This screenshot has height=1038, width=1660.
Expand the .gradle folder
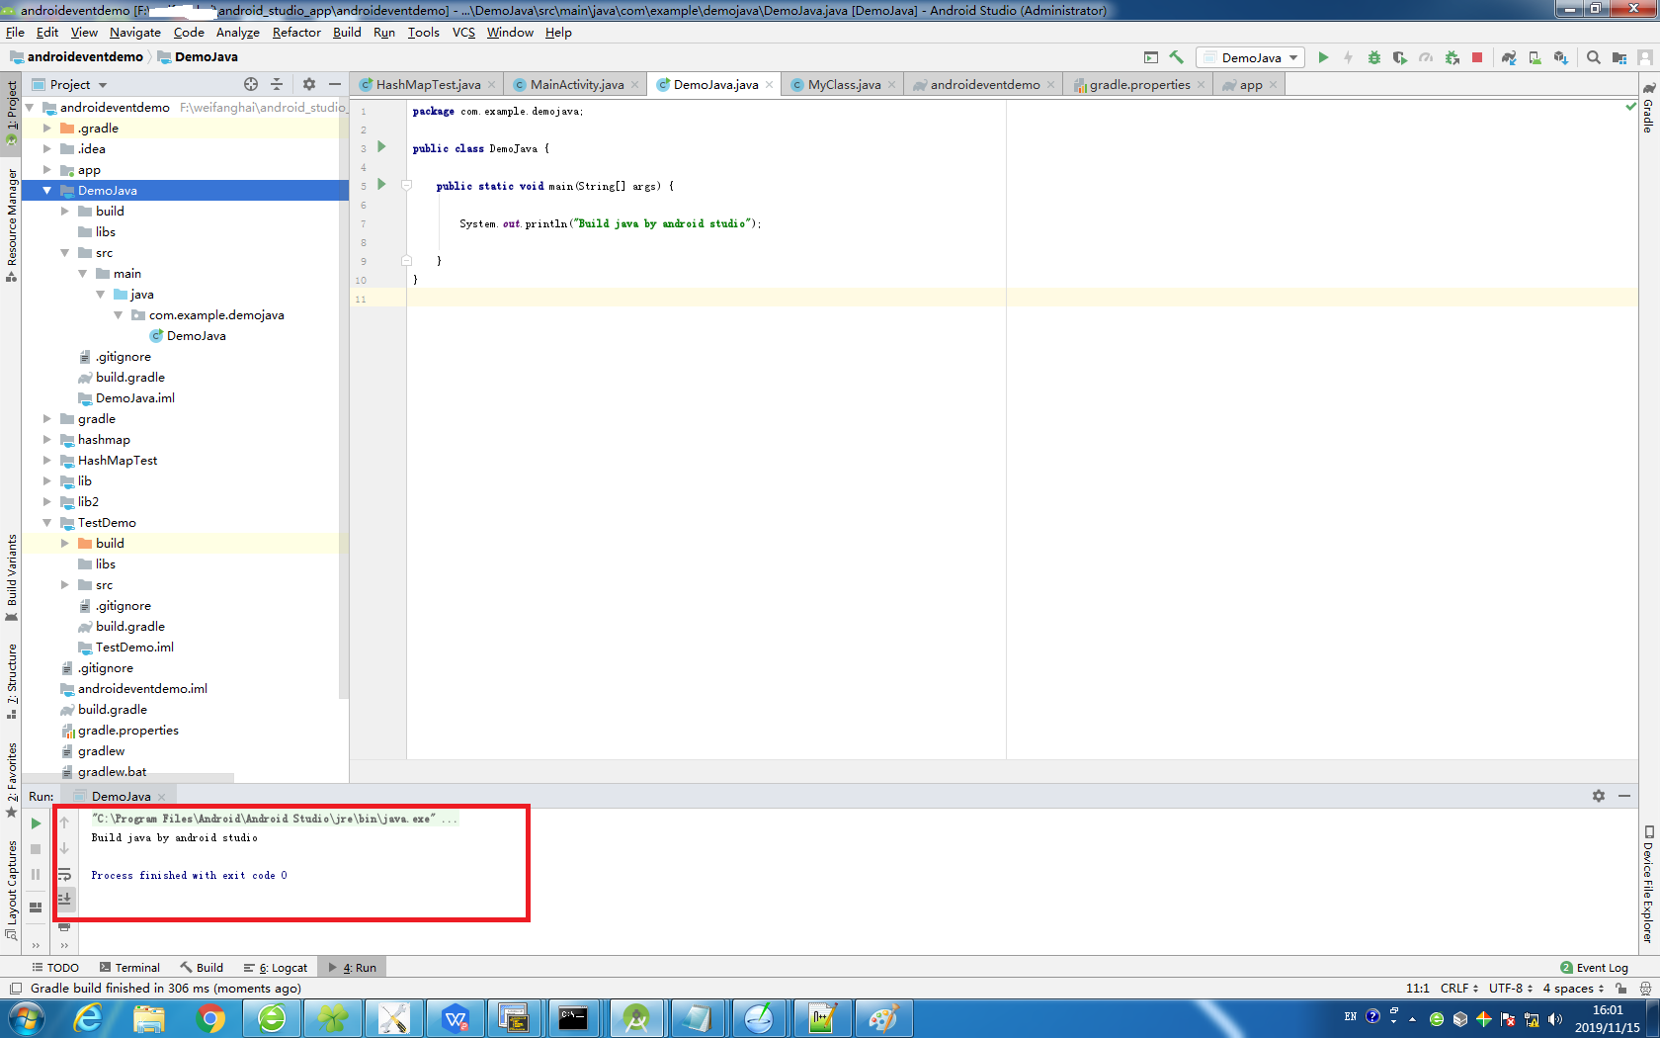click(46, 128)
